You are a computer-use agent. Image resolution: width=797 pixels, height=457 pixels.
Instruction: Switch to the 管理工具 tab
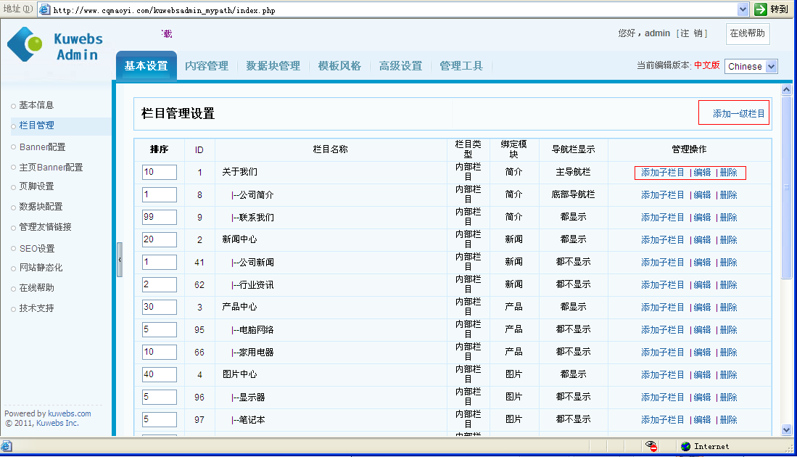pyautogui.click(x=461, y=66)
